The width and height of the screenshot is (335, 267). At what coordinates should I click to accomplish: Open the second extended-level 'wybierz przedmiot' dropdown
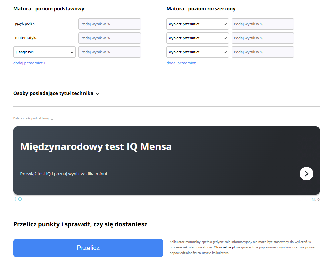tap(198, 38)
